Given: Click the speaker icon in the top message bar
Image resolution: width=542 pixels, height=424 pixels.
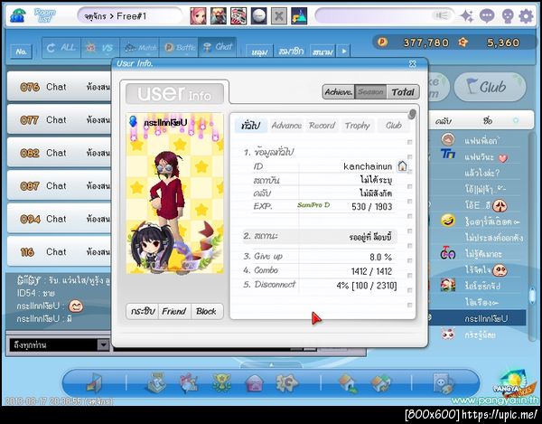Looking at the screenshot, I should (x=442, y=15).
